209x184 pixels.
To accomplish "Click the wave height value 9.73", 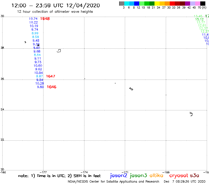I will click(38, 62).
